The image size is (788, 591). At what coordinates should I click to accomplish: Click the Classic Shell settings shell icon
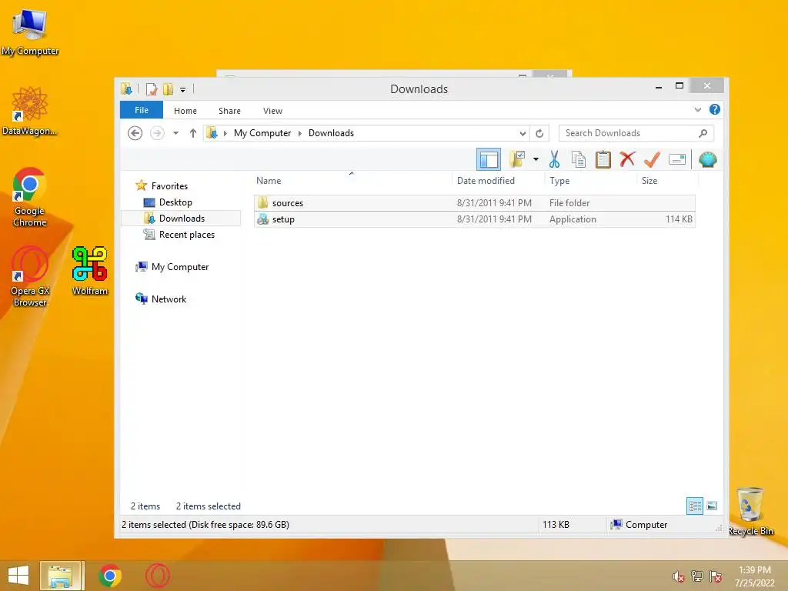click(x=708, y=160)
